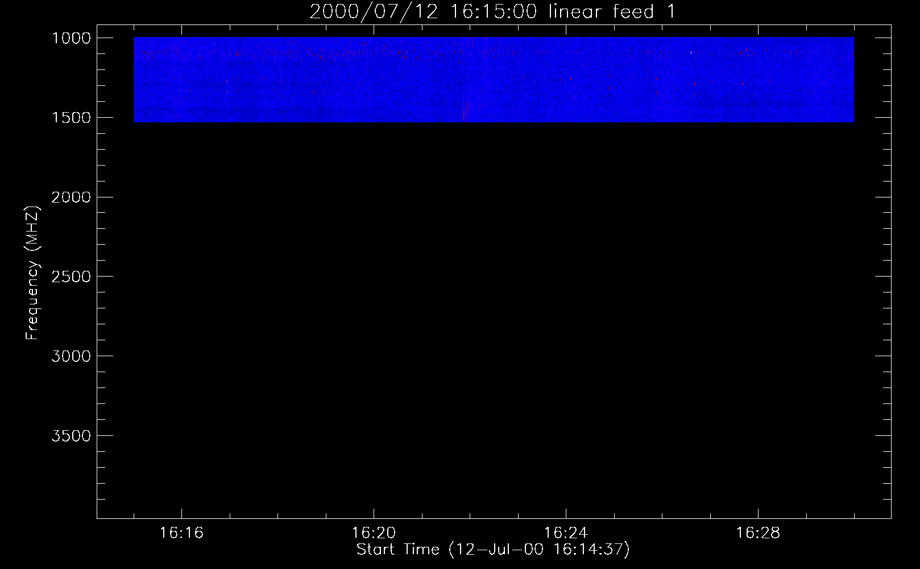
Task: Select the 1000 frequency axis label
Action: pyautogui.click(x=71, y=38)
